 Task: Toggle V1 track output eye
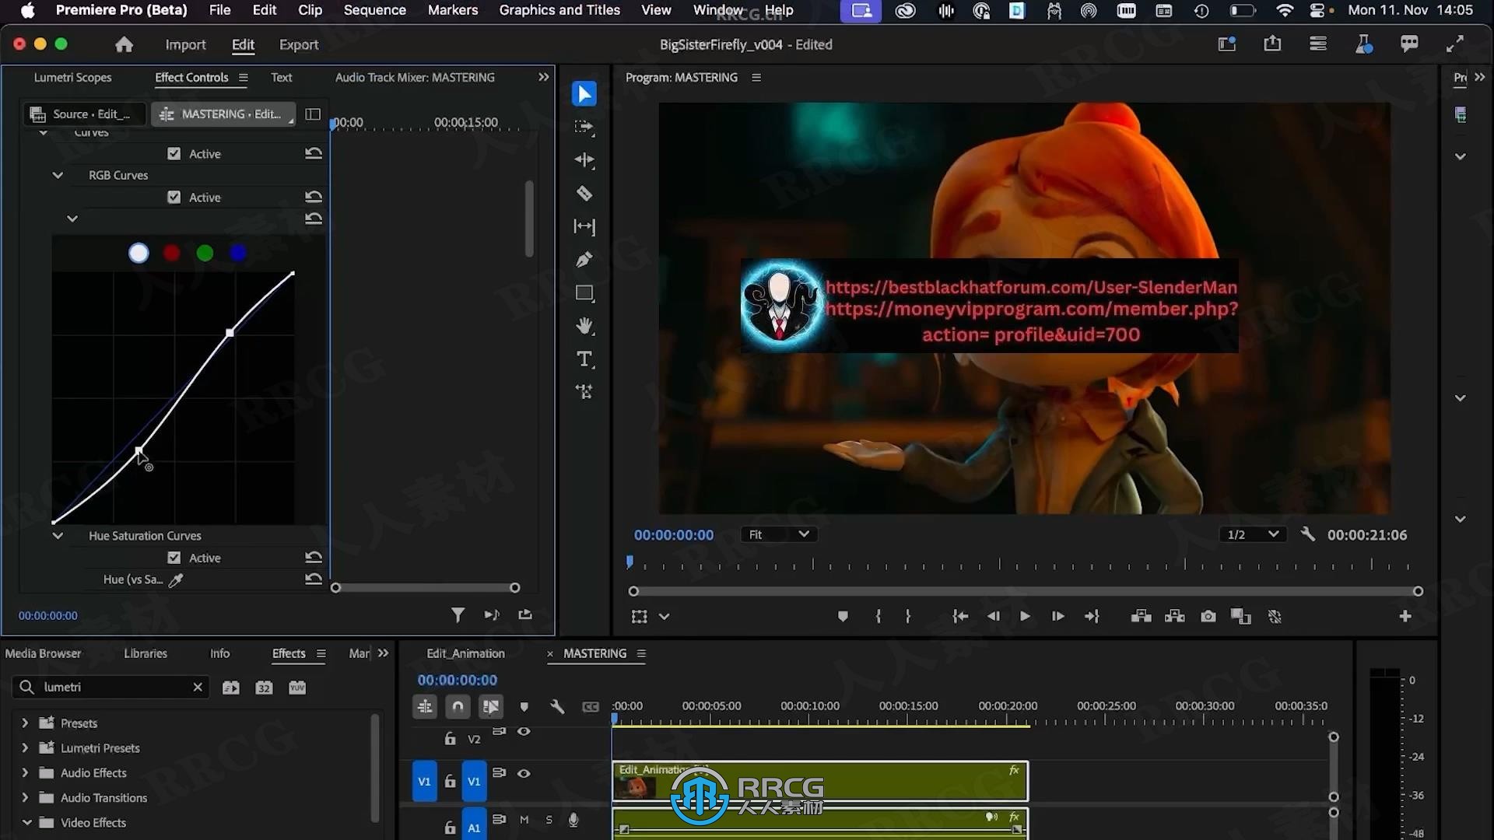[524, 773]
